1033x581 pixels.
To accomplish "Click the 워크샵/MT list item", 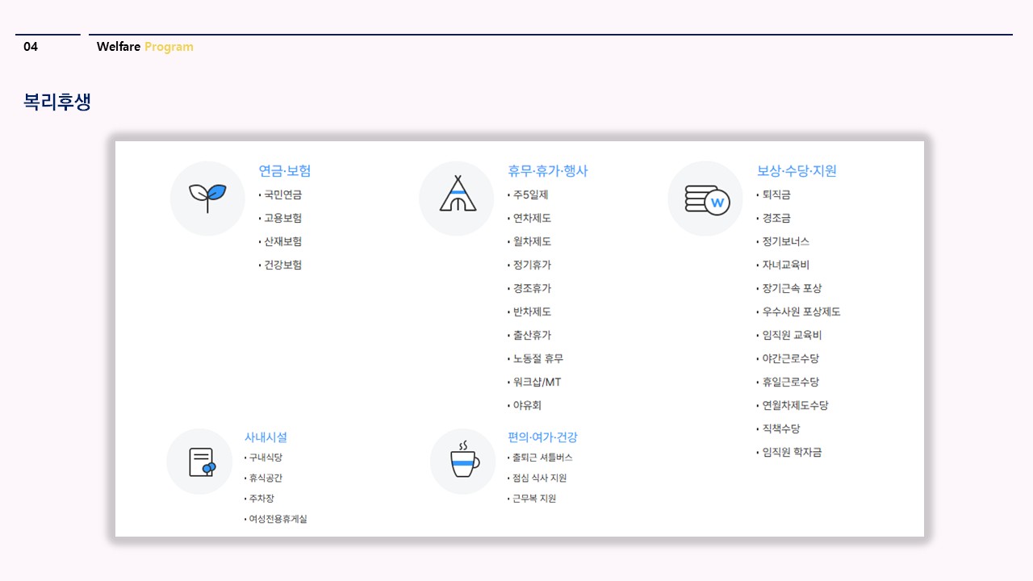I will point(537,382).
